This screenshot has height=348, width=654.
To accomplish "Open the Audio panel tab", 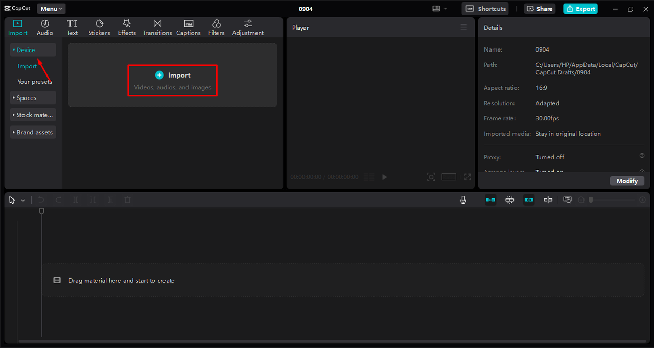I will (45, 28).
